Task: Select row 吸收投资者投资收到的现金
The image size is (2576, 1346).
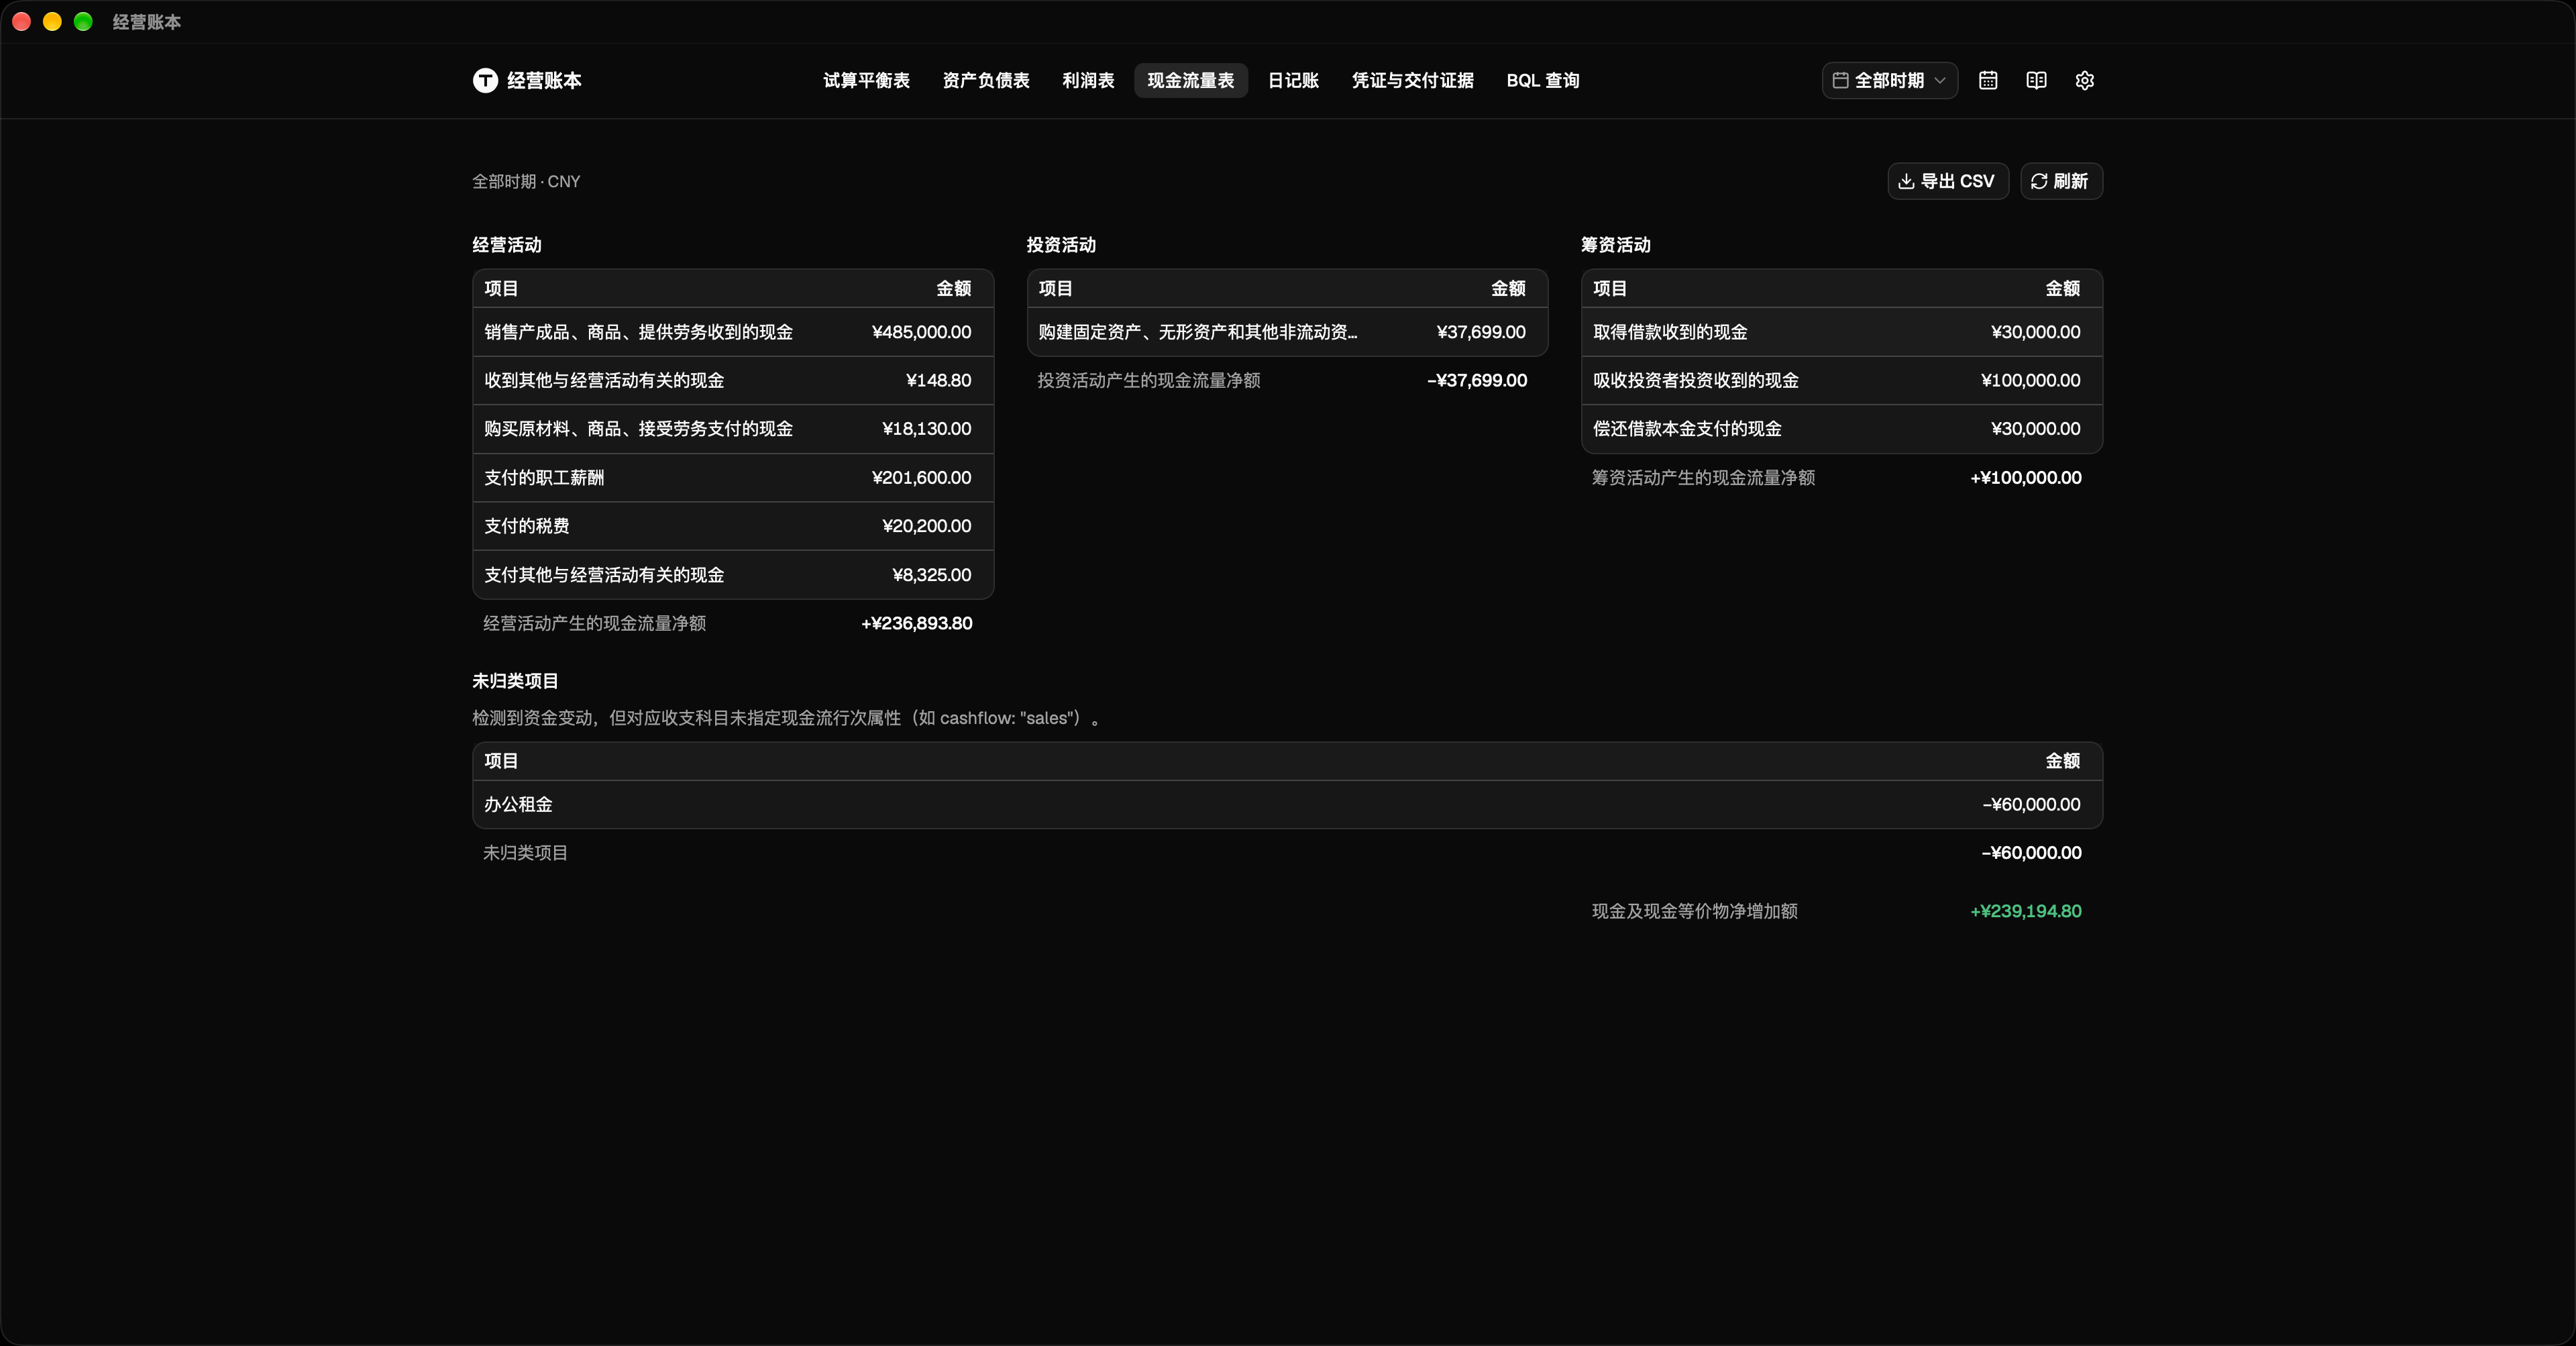Action: click(1841, 380)
